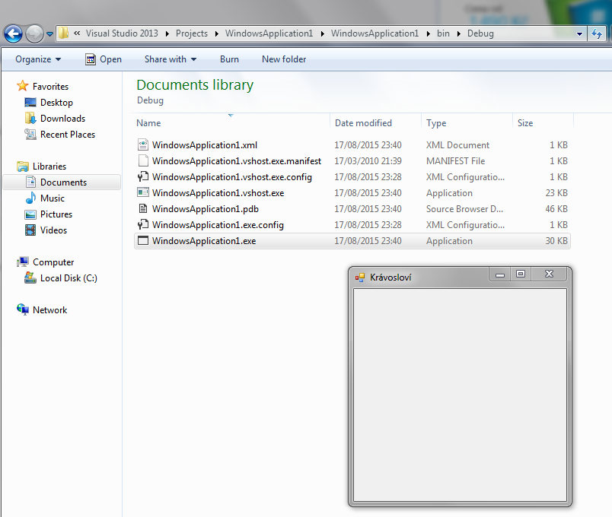
Task: Expand the Organize dropdown menu
Action: pos(38,59)
